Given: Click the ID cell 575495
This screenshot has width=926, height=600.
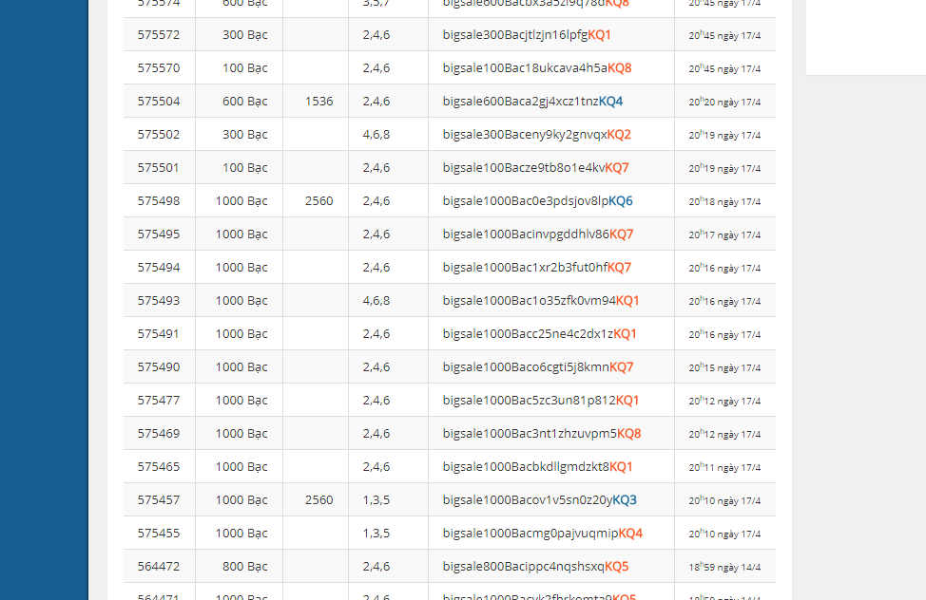Looking at the screenshot, I should pos(159,234).
